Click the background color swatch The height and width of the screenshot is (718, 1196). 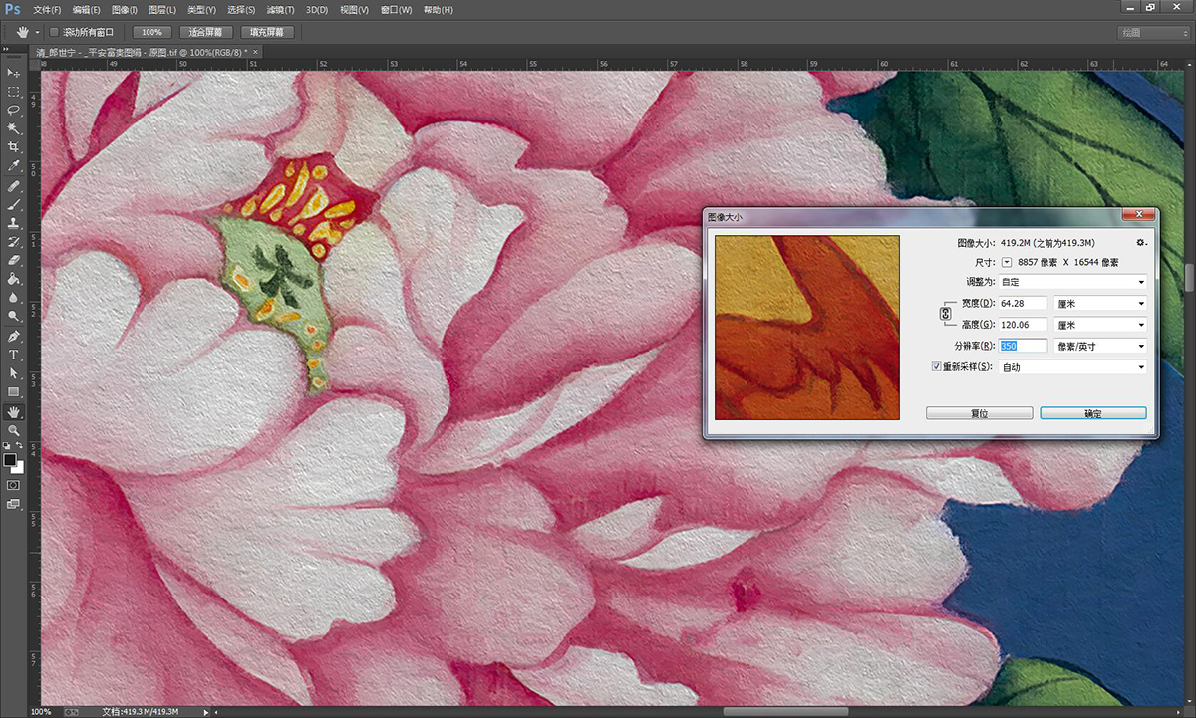click(20, 467)
